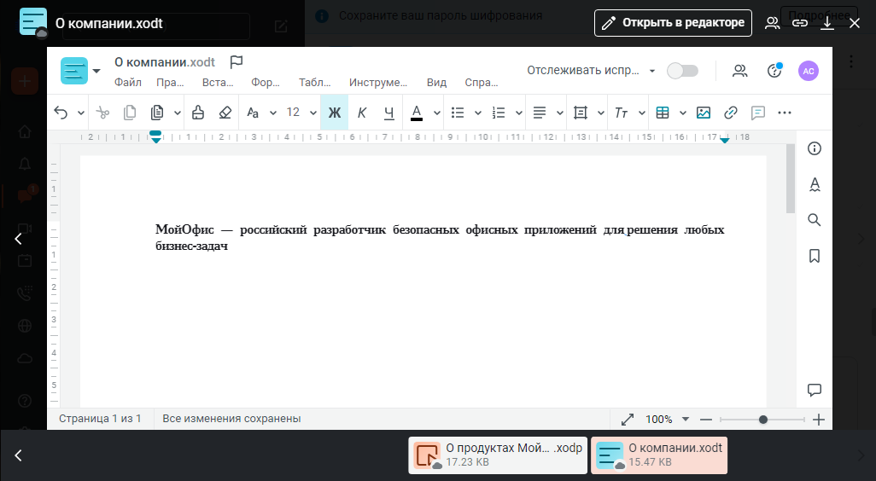
Task: Copy the selection with the copy icon
Action: 130,113
